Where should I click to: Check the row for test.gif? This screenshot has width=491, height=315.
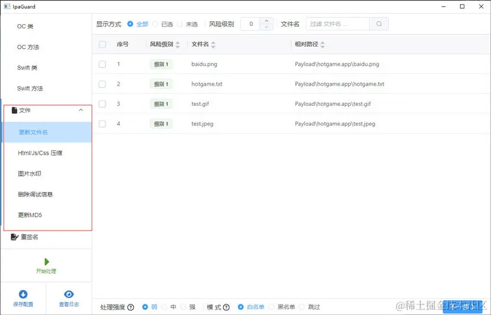[102, 104]
